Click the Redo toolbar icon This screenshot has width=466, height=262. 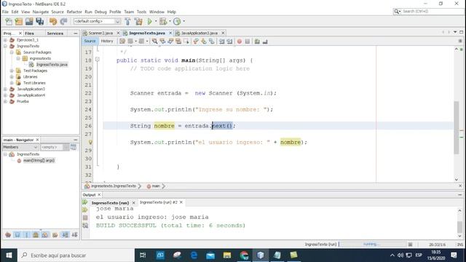click(63, 21)
